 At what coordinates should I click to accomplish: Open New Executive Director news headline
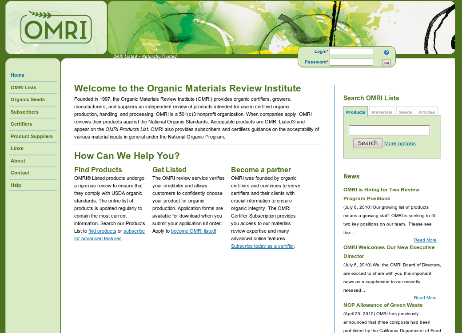tap(389, 252)
